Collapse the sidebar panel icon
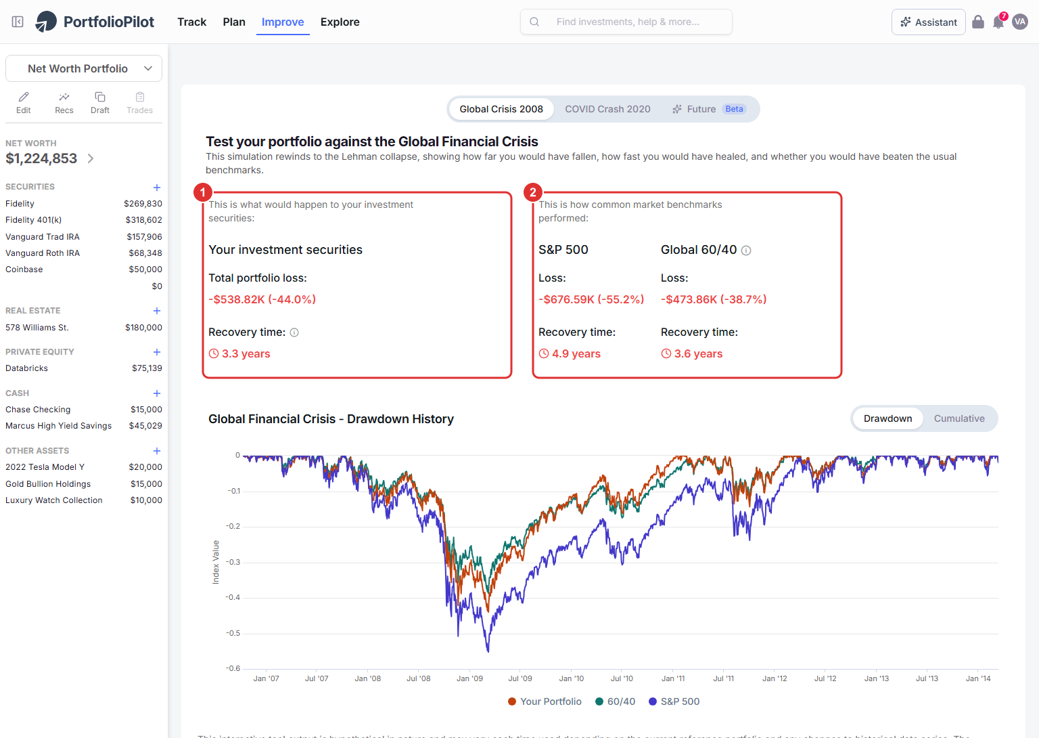 [18, 22]
